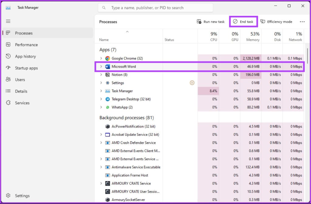Open the Startup apps page
311x204 pixels.
pos(48,68)
